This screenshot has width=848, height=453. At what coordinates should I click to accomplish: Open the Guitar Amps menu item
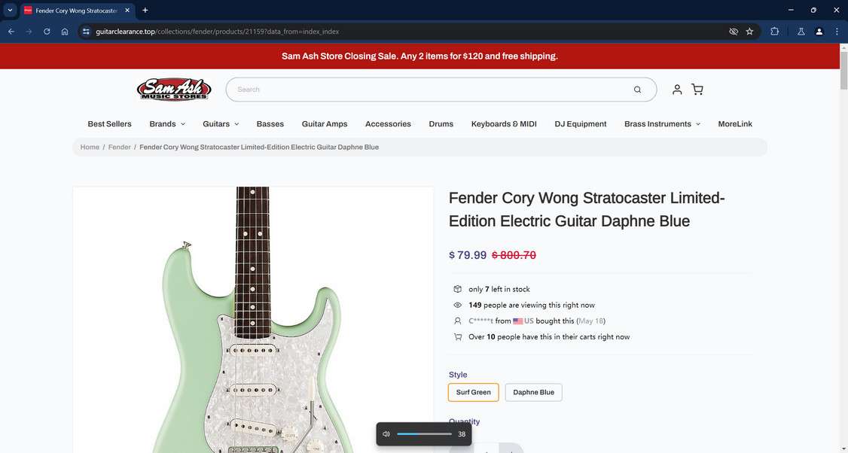click(x=325, y=124)
